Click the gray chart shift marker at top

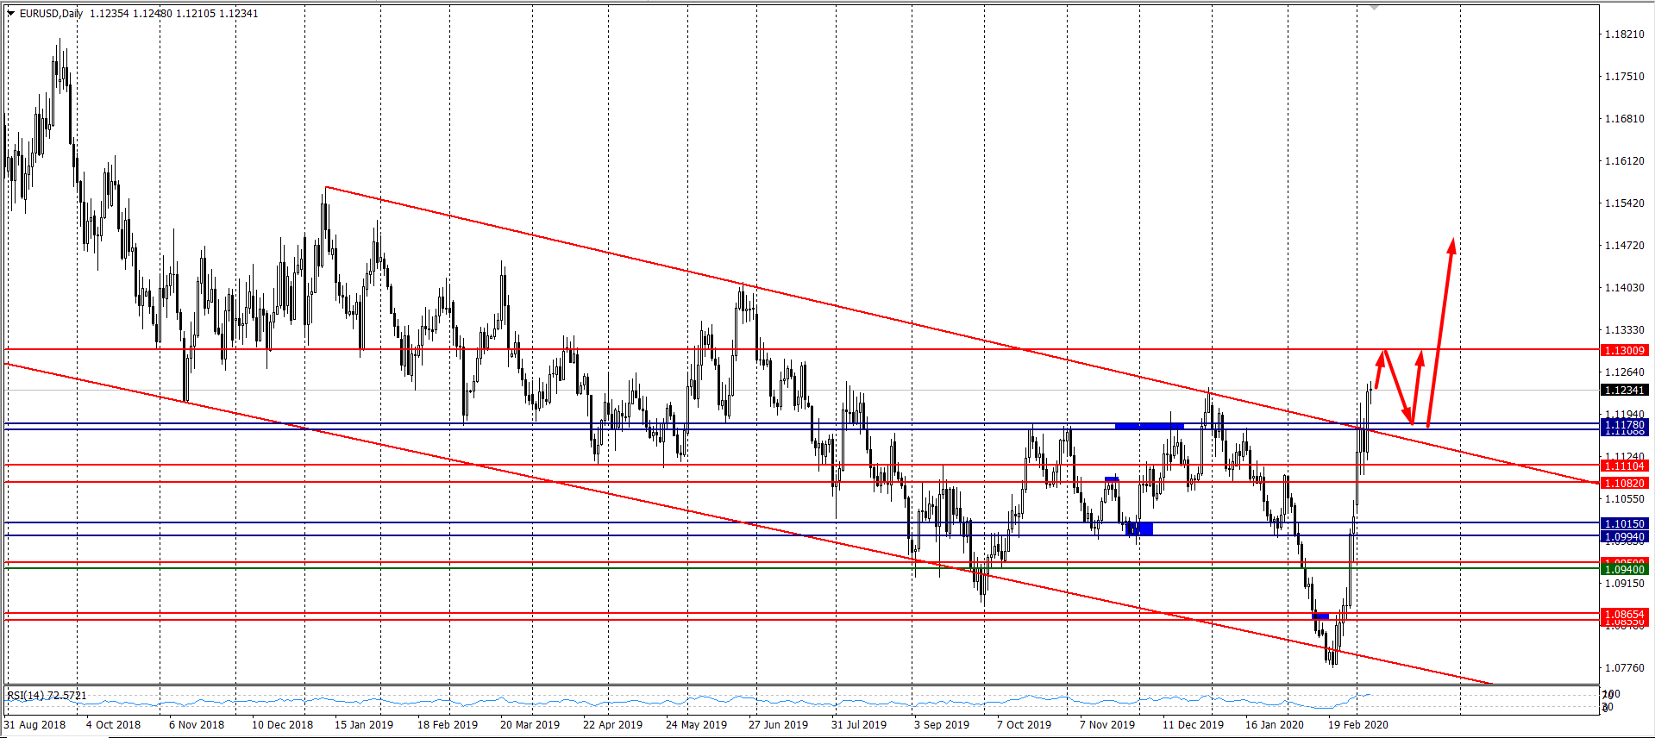[x=1375, y=7]
